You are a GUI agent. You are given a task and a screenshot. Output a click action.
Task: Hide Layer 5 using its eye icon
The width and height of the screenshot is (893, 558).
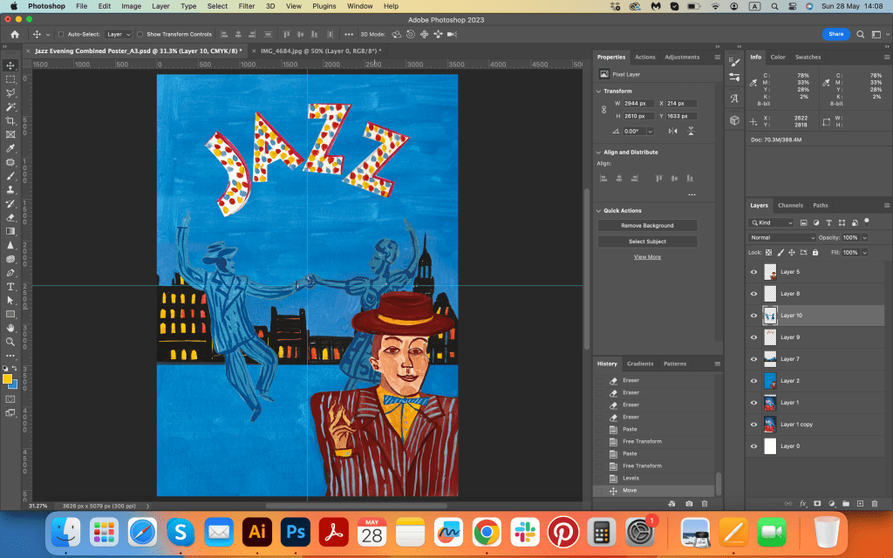click(x=754, y=272)
